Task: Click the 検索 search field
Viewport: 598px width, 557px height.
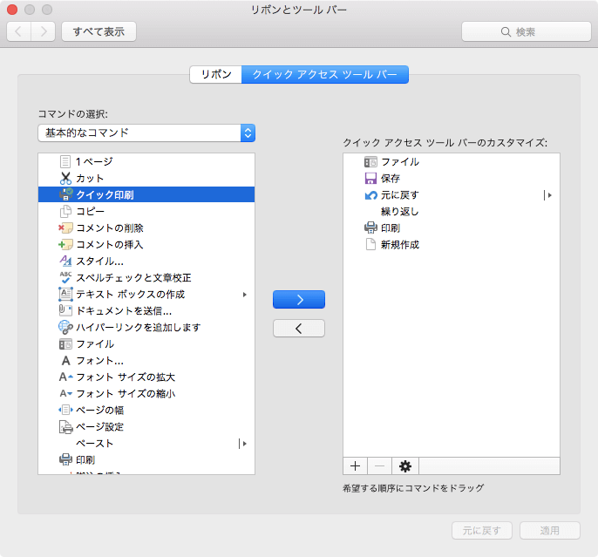Action: (527, 31)
